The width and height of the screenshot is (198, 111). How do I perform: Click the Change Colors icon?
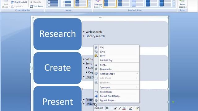click(98, 1)
